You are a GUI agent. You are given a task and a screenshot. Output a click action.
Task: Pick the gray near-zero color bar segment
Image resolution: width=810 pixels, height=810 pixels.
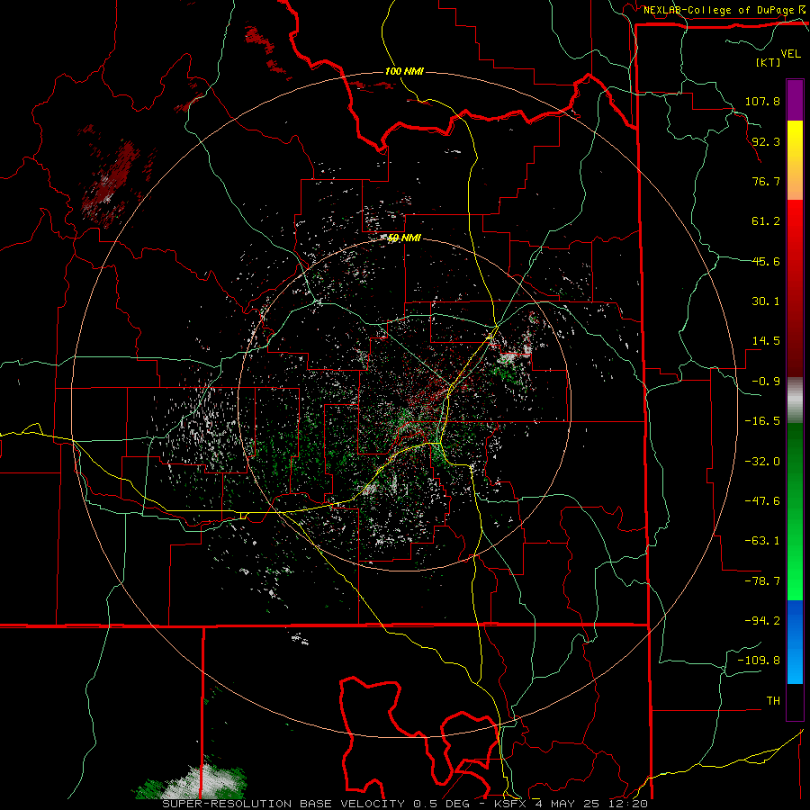[795, 400]
